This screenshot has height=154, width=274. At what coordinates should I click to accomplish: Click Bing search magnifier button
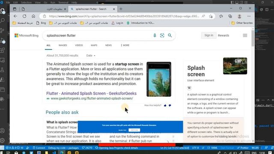pyautogui.click(x=170, y=36)
